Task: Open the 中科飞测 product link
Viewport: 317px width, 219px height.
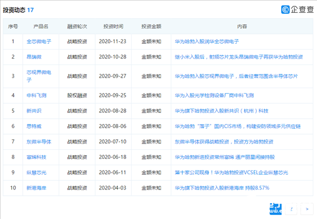Action: [x=36, y=96]
